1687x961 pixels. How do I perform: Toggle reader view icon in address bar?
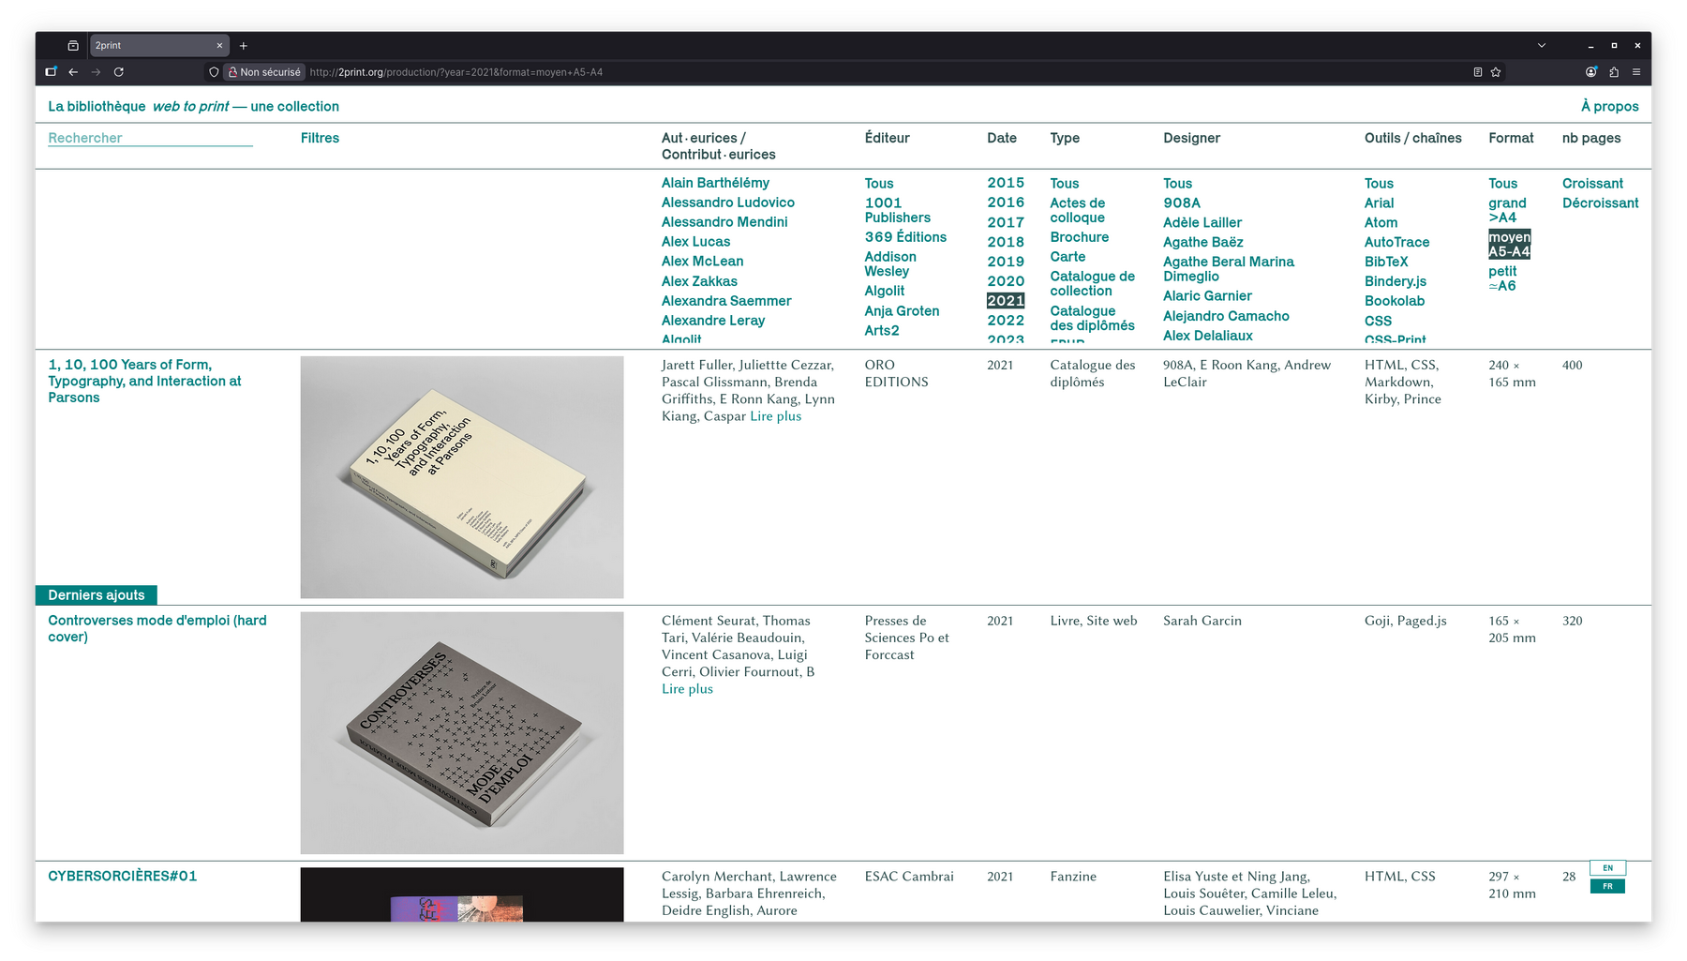(1478, 72)
